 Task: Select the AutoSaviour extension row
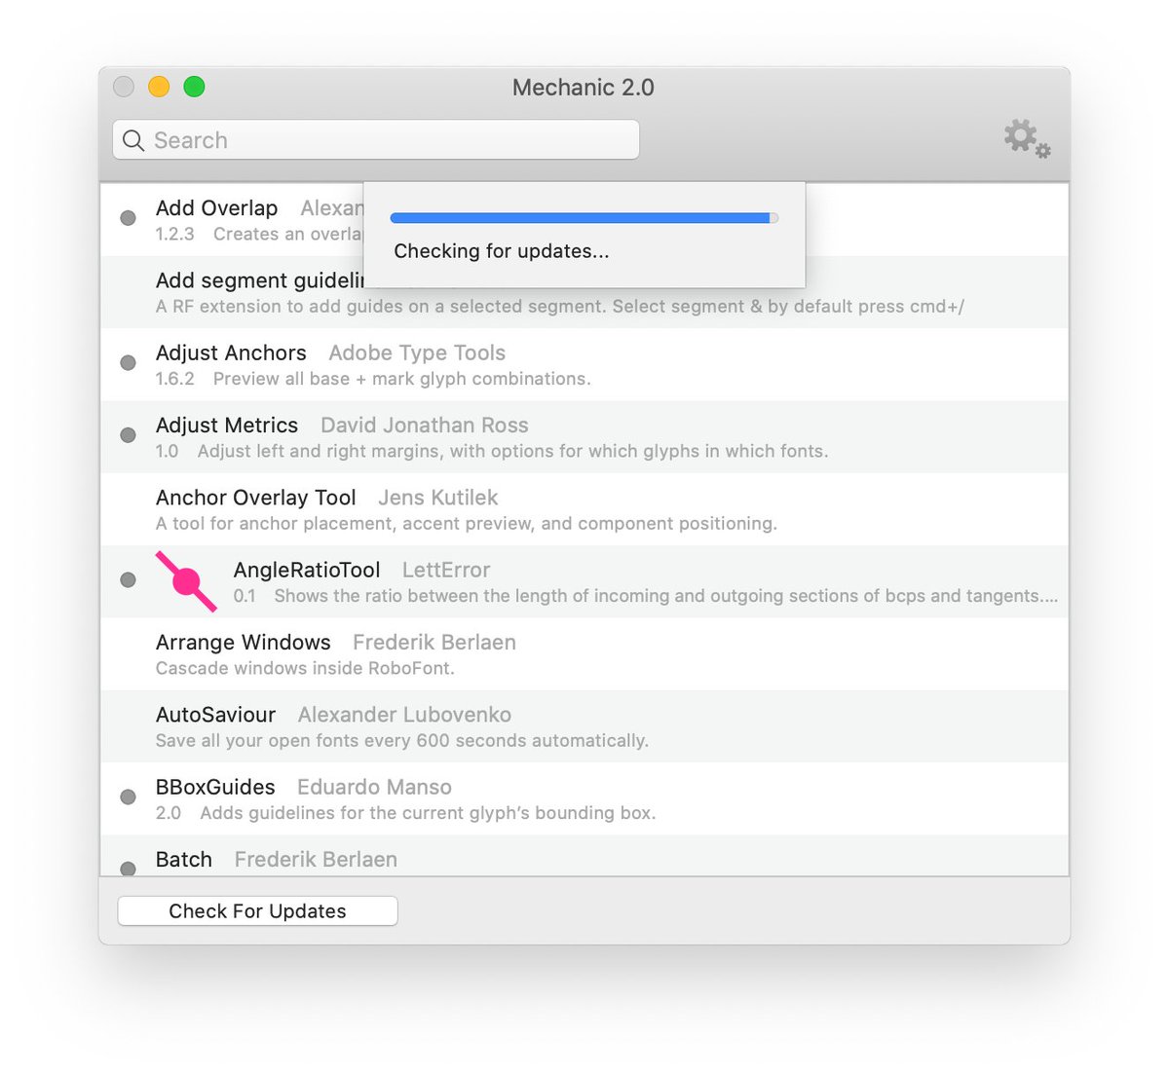click(x=584, y=726)
